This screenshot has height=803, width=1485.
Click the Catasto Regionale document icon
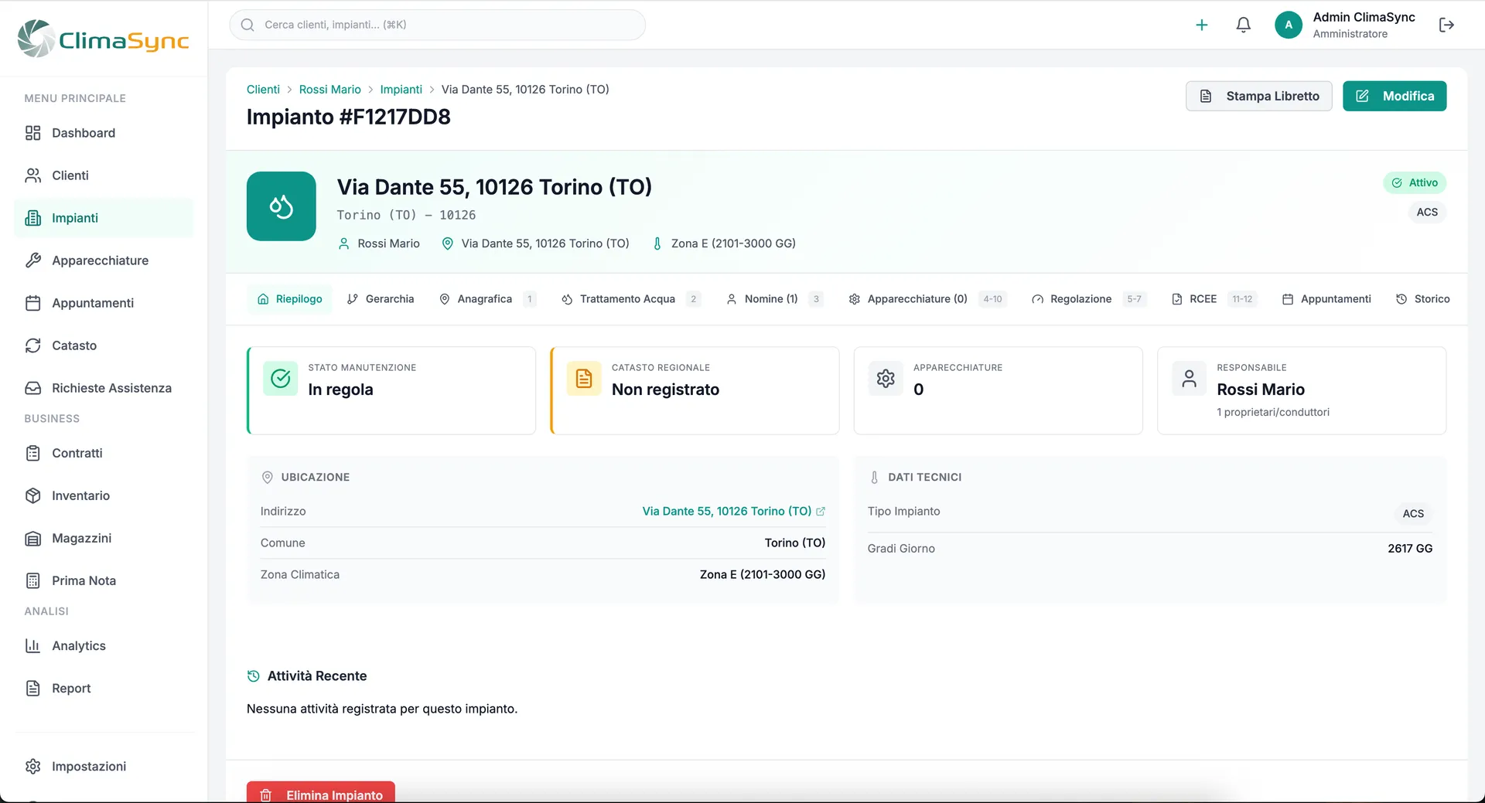point(584,378)
